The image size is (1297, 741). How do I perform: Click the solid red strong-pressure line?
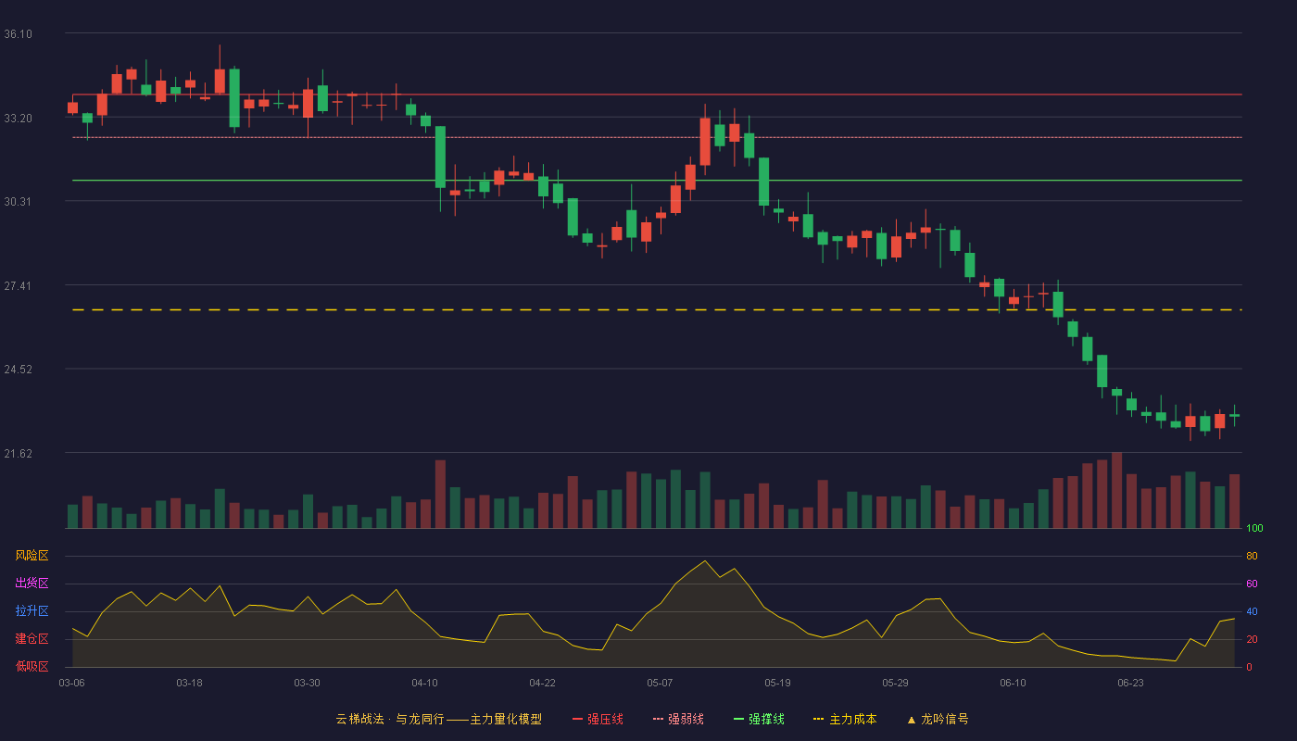point(657,94)
